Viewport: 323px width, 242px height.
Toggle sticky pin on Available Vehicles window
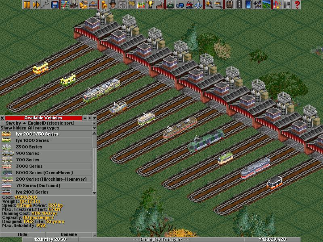click(x=94, y=118)
